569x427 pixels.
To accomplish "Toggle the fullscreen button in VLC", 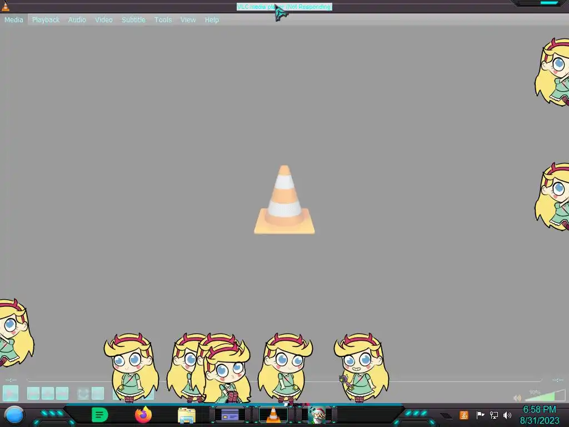I will (83, 393).
